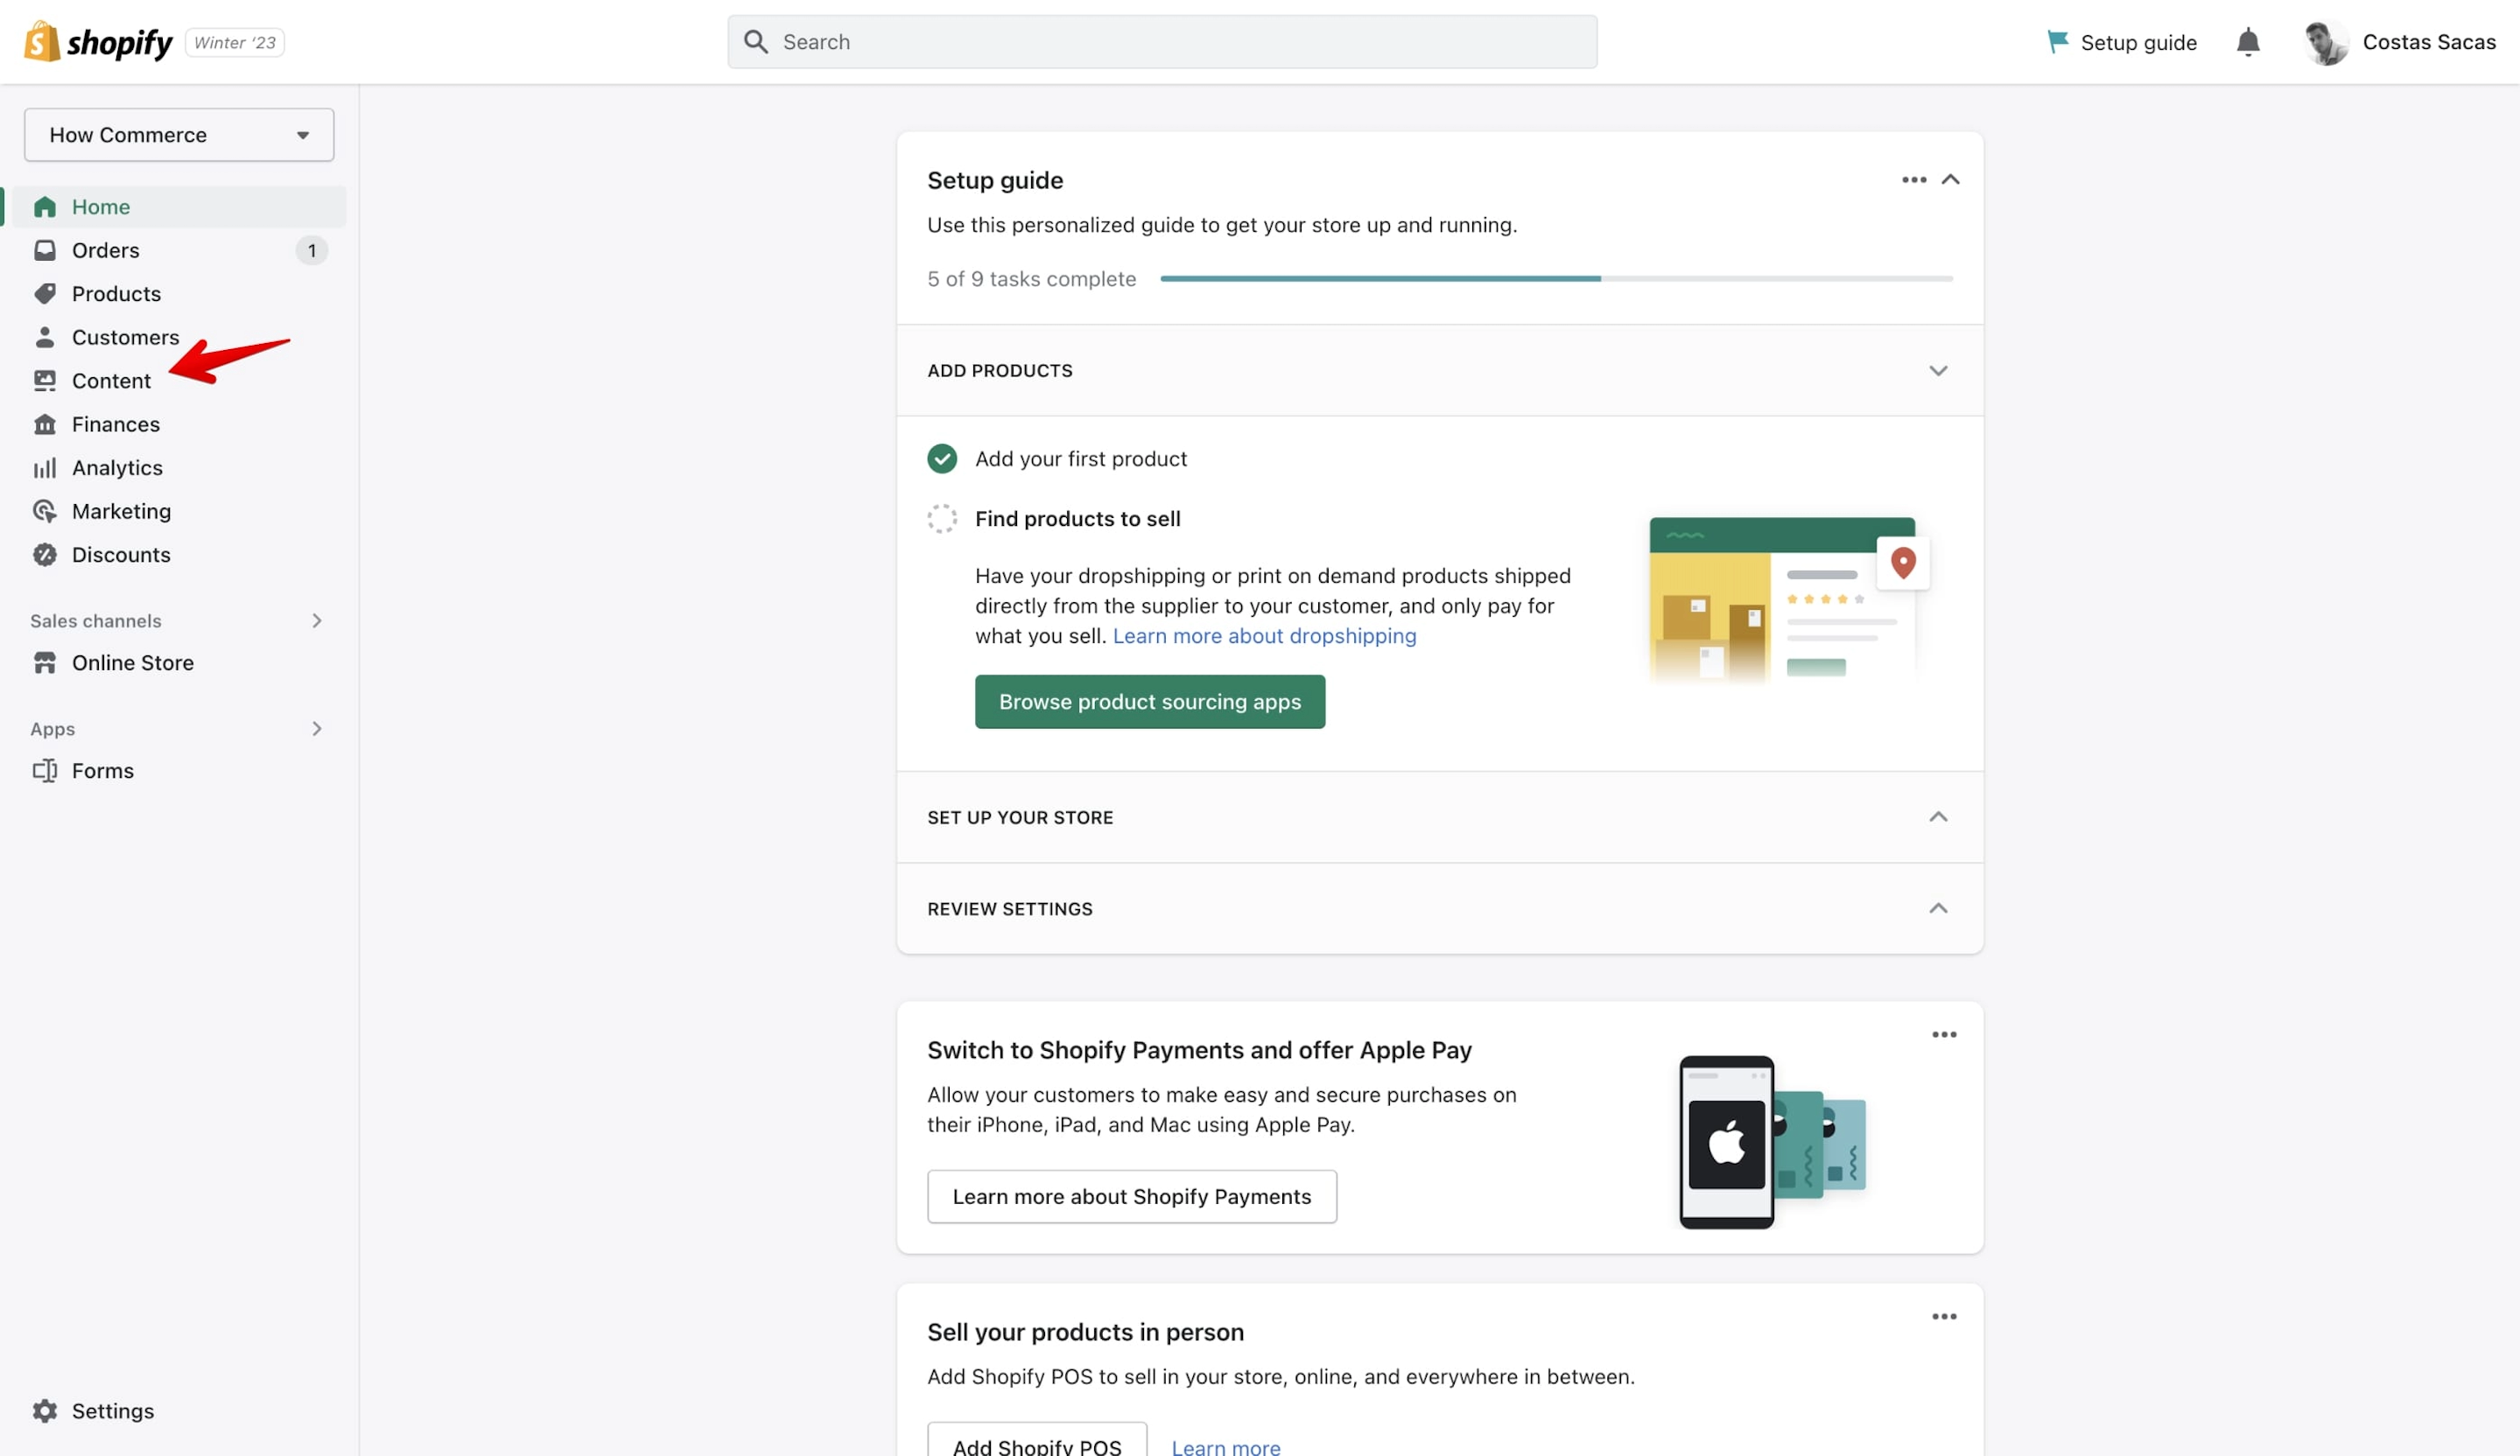Click the checked 'Add your first product' circle
2520x1456 pixels.
click(x=942, y=458)
